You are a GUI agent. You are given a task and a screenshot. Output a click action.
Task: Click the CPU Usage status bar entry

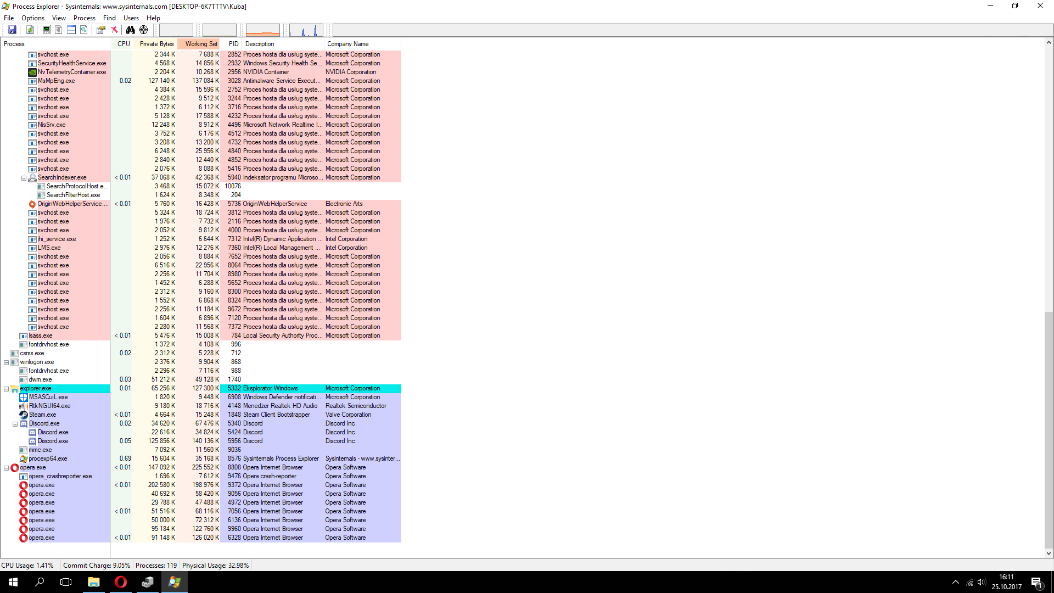pyautogui.click(x=27, y=566)
